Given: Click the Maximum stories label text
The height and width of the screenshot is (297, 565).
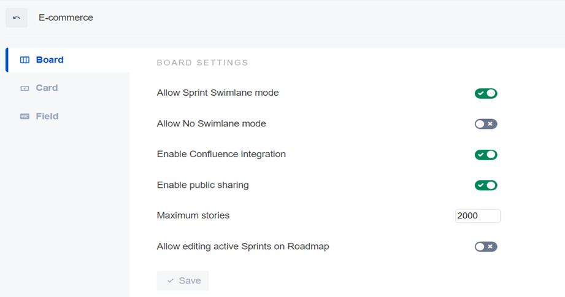Looking at the screenshot, I should (193, 216).
